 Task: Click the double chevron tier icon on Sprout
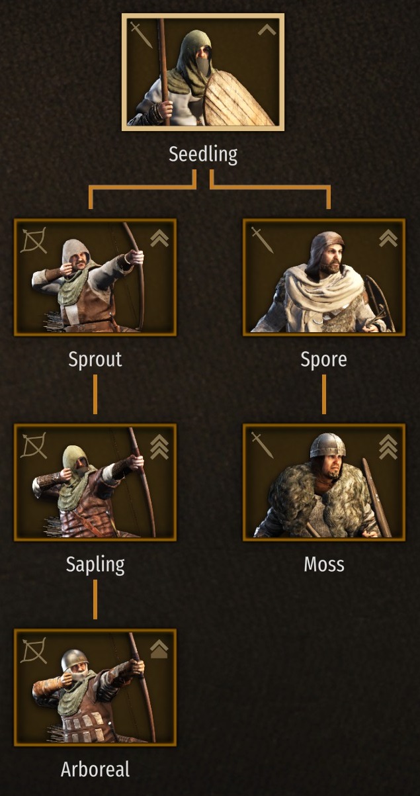click(159, 238)
